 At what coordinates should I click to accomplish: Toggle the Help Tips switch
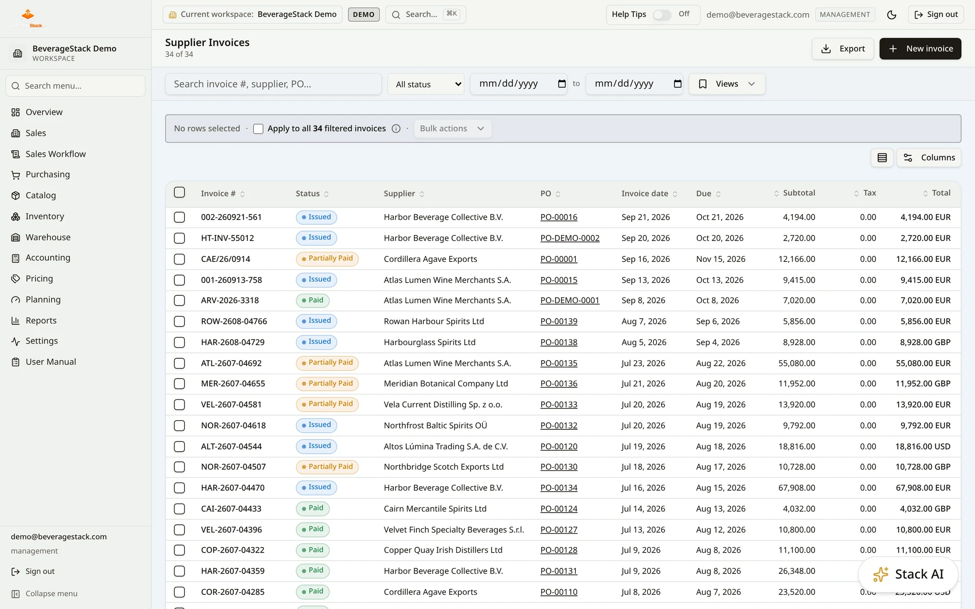pyautogui.click(x=662, y=15)
